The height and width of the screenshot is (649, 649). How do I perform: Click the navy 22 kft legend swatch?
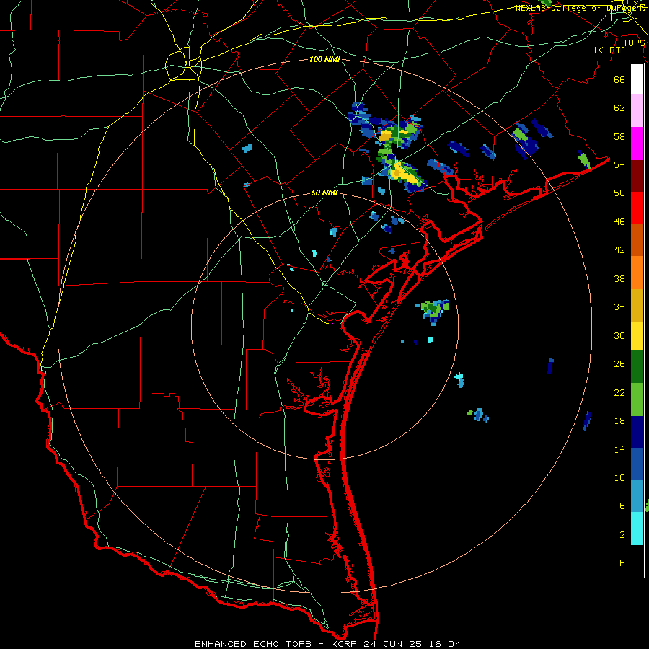coord(637,432)
